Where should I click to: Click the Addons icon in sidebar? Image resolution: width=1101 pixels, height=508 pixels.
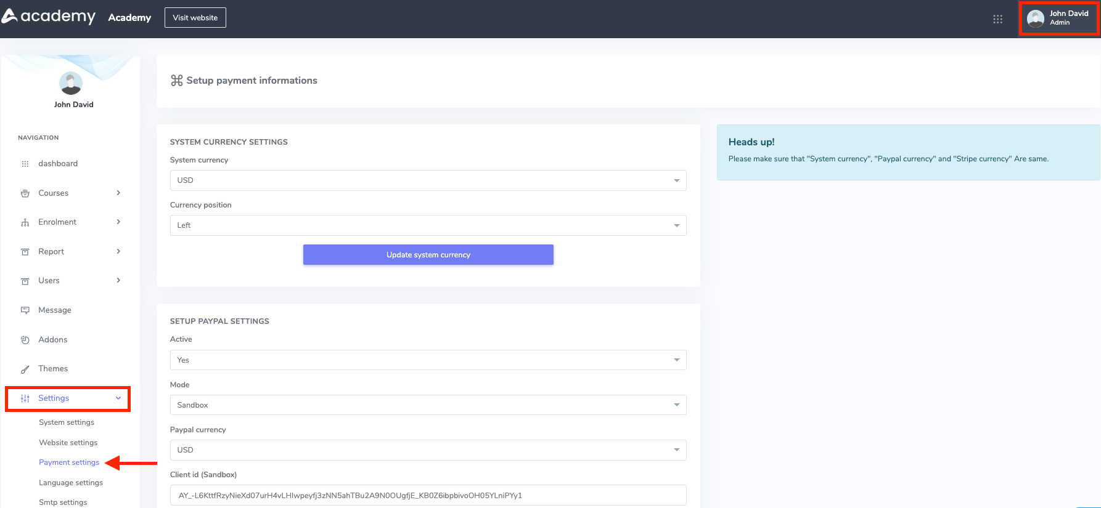[x=25, y=340]
